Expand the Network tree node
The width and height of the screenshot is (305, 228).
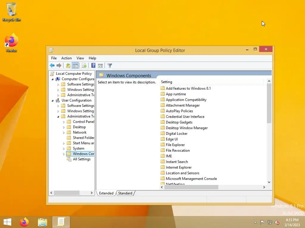(64, 133)
